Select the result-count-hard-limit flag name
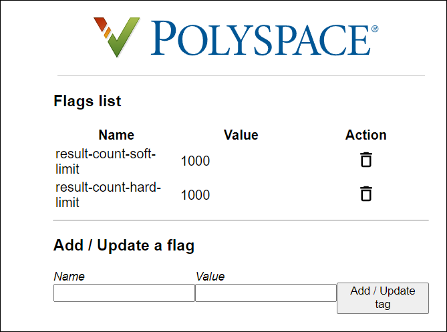Screen dimensions: 447x332 point(108,194)
